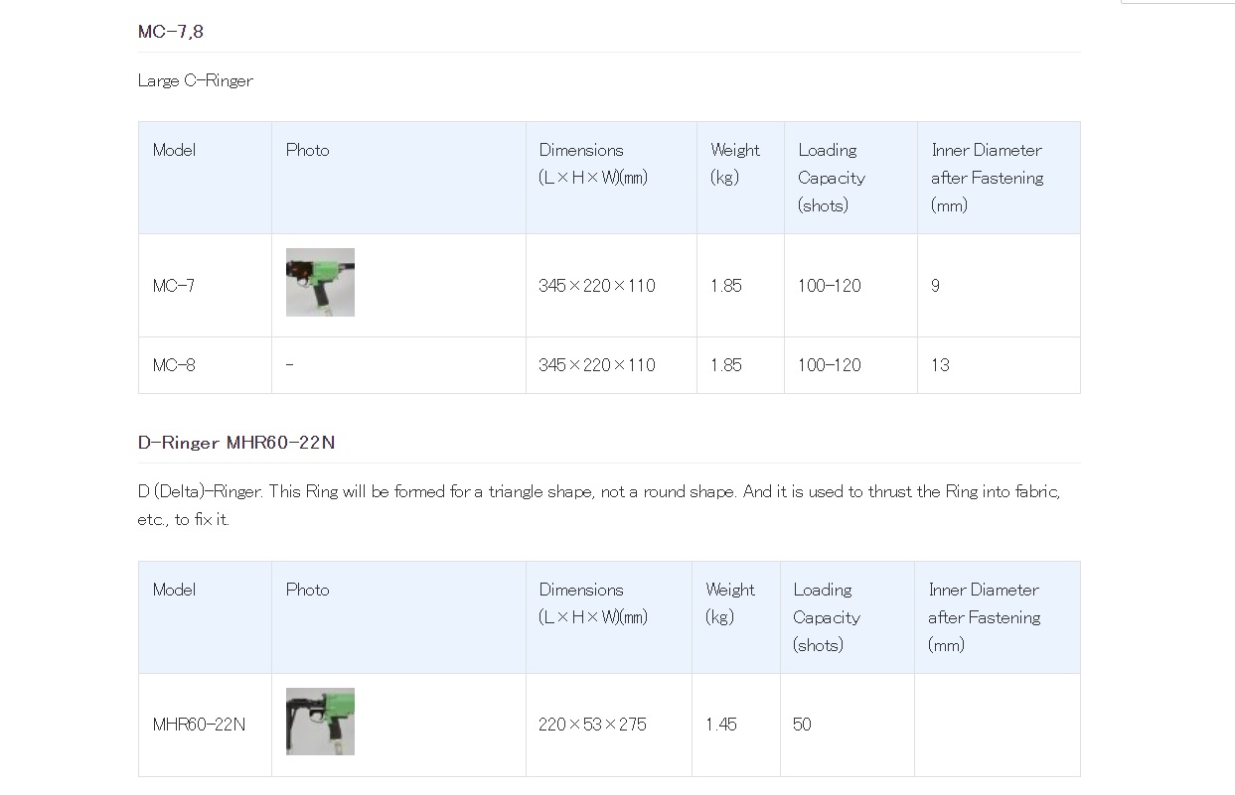Click the MC-7,8 section heading
This screenshot has width=1235, height=795.
click(x=171, y=32)
